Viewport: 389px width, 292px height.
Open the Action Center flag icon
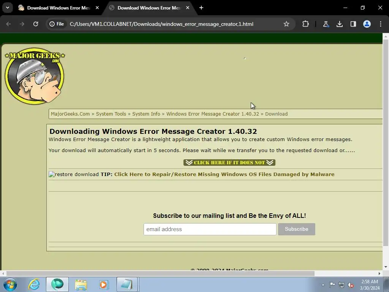click(332, 285)
